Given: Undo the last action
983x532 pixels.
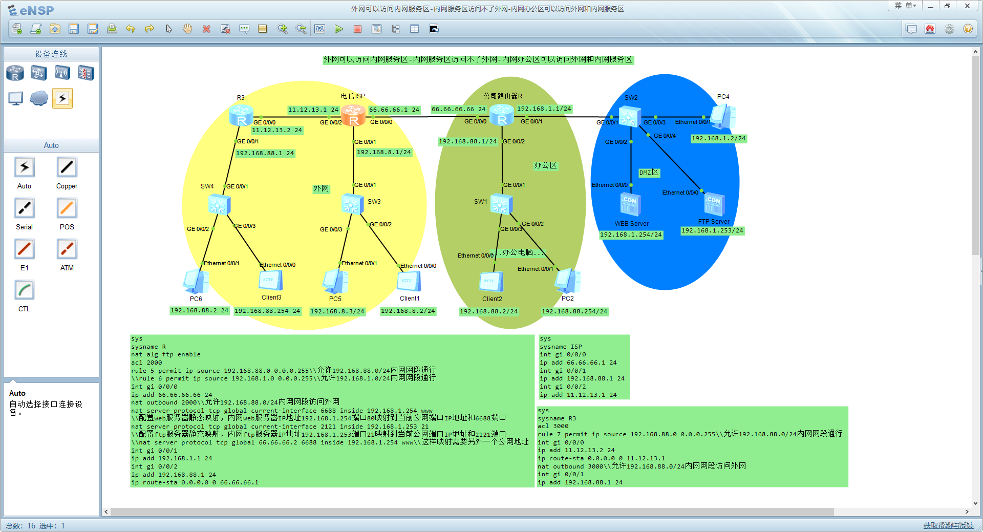Looking at the screenshot, I should point(131,29).
